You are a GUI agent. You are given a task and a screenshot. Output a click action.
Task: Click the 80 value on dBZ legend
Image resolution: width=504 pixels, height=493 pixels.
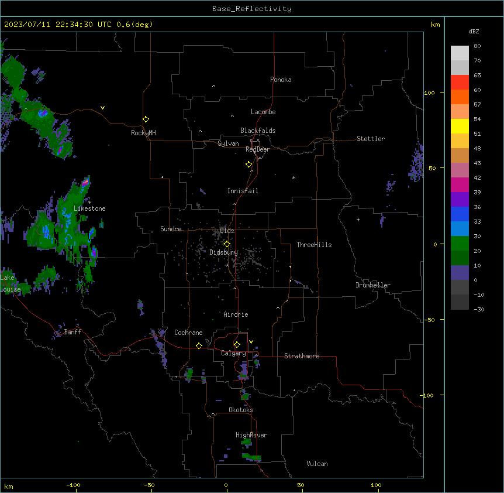477,46
